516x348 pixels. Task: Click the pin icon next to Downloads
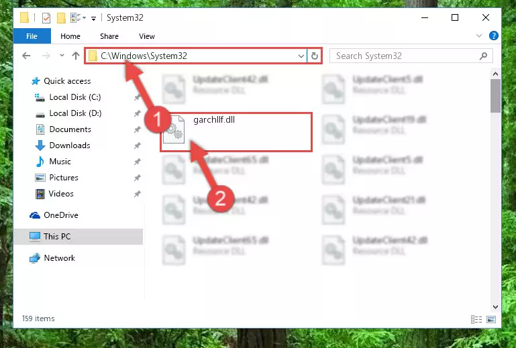tap(138, 146)
